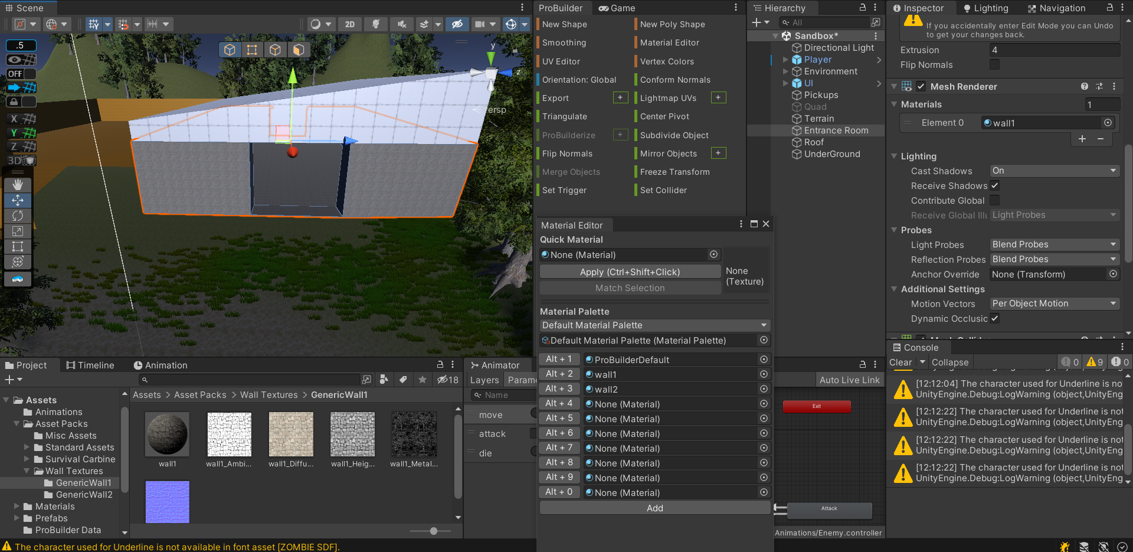Switch to the Game tab
The height and width of the screenshot is (552, 1133).
[617, 8]
